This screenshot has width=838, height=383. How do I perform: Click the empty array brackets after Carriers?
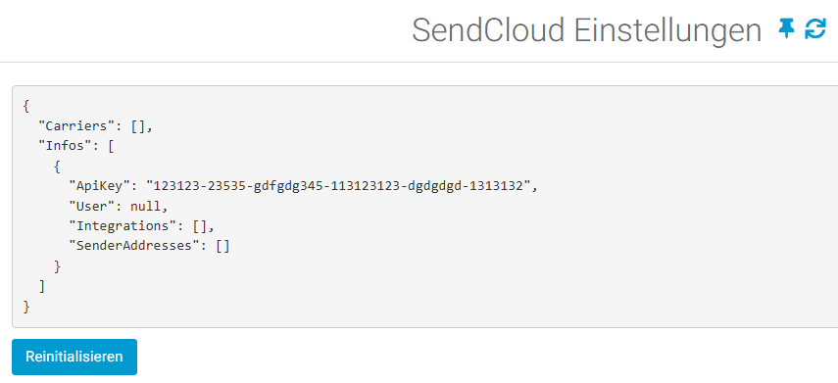click(138, 126)
